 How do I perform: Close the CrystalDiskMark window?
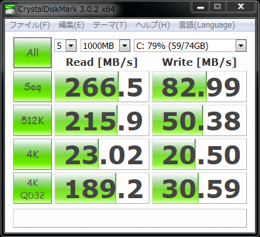point(241,7)
